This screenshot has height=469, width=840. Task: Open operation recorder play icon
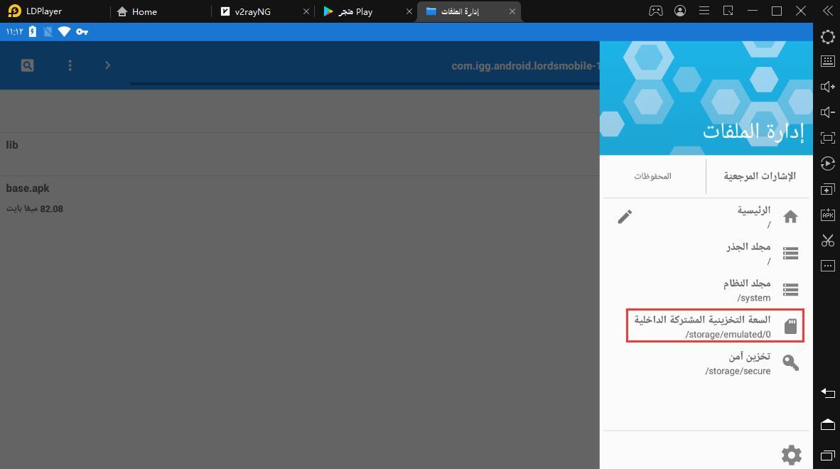(x=828, y=163)
